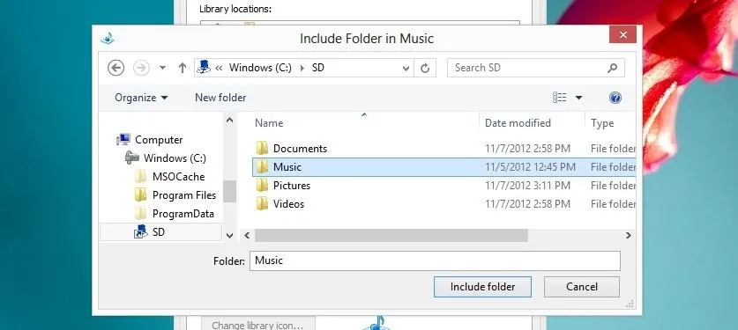Screen dimensions: 738x330
Task: Change the view layout icon
Action: tap(560, 98)
